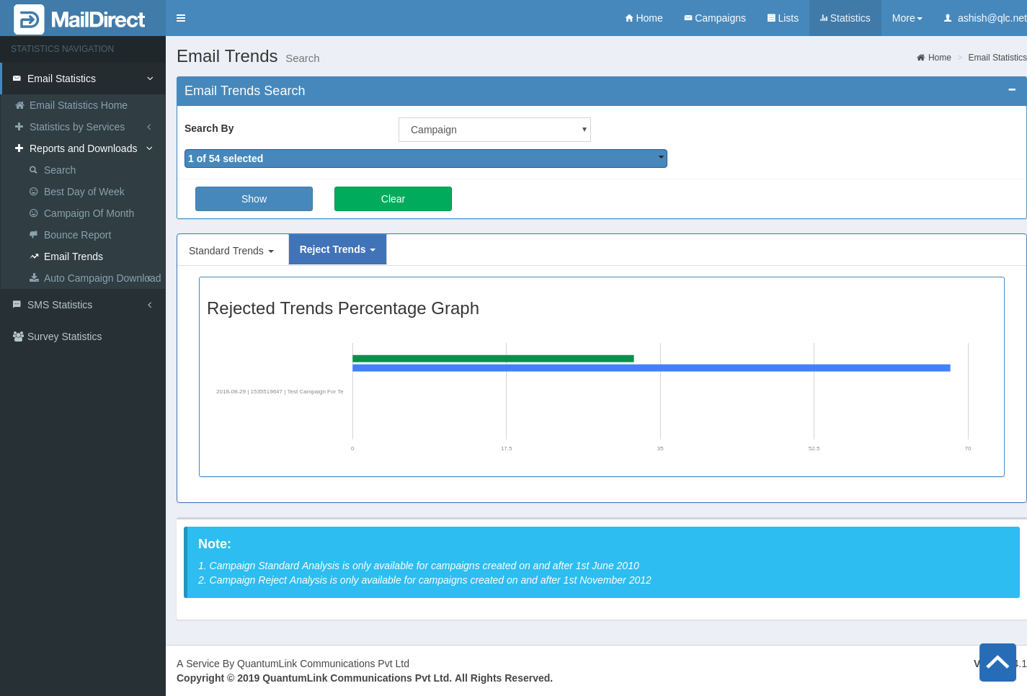Expand SMS Statistics sidebar section
The width and height of the screenshot is (1027, 696).
[60, 305]
